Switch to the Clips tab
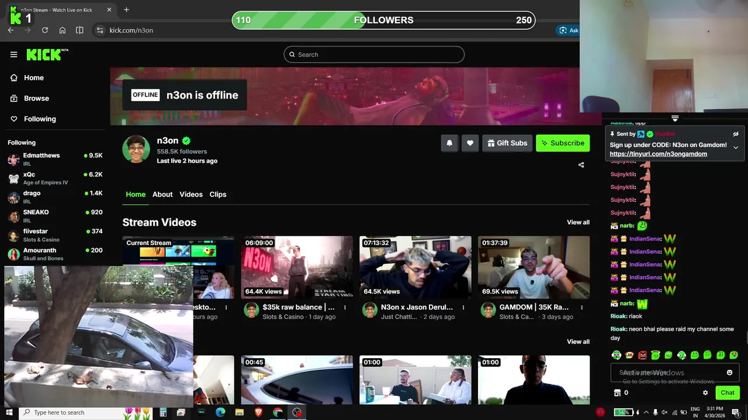 tap(218, 194)
